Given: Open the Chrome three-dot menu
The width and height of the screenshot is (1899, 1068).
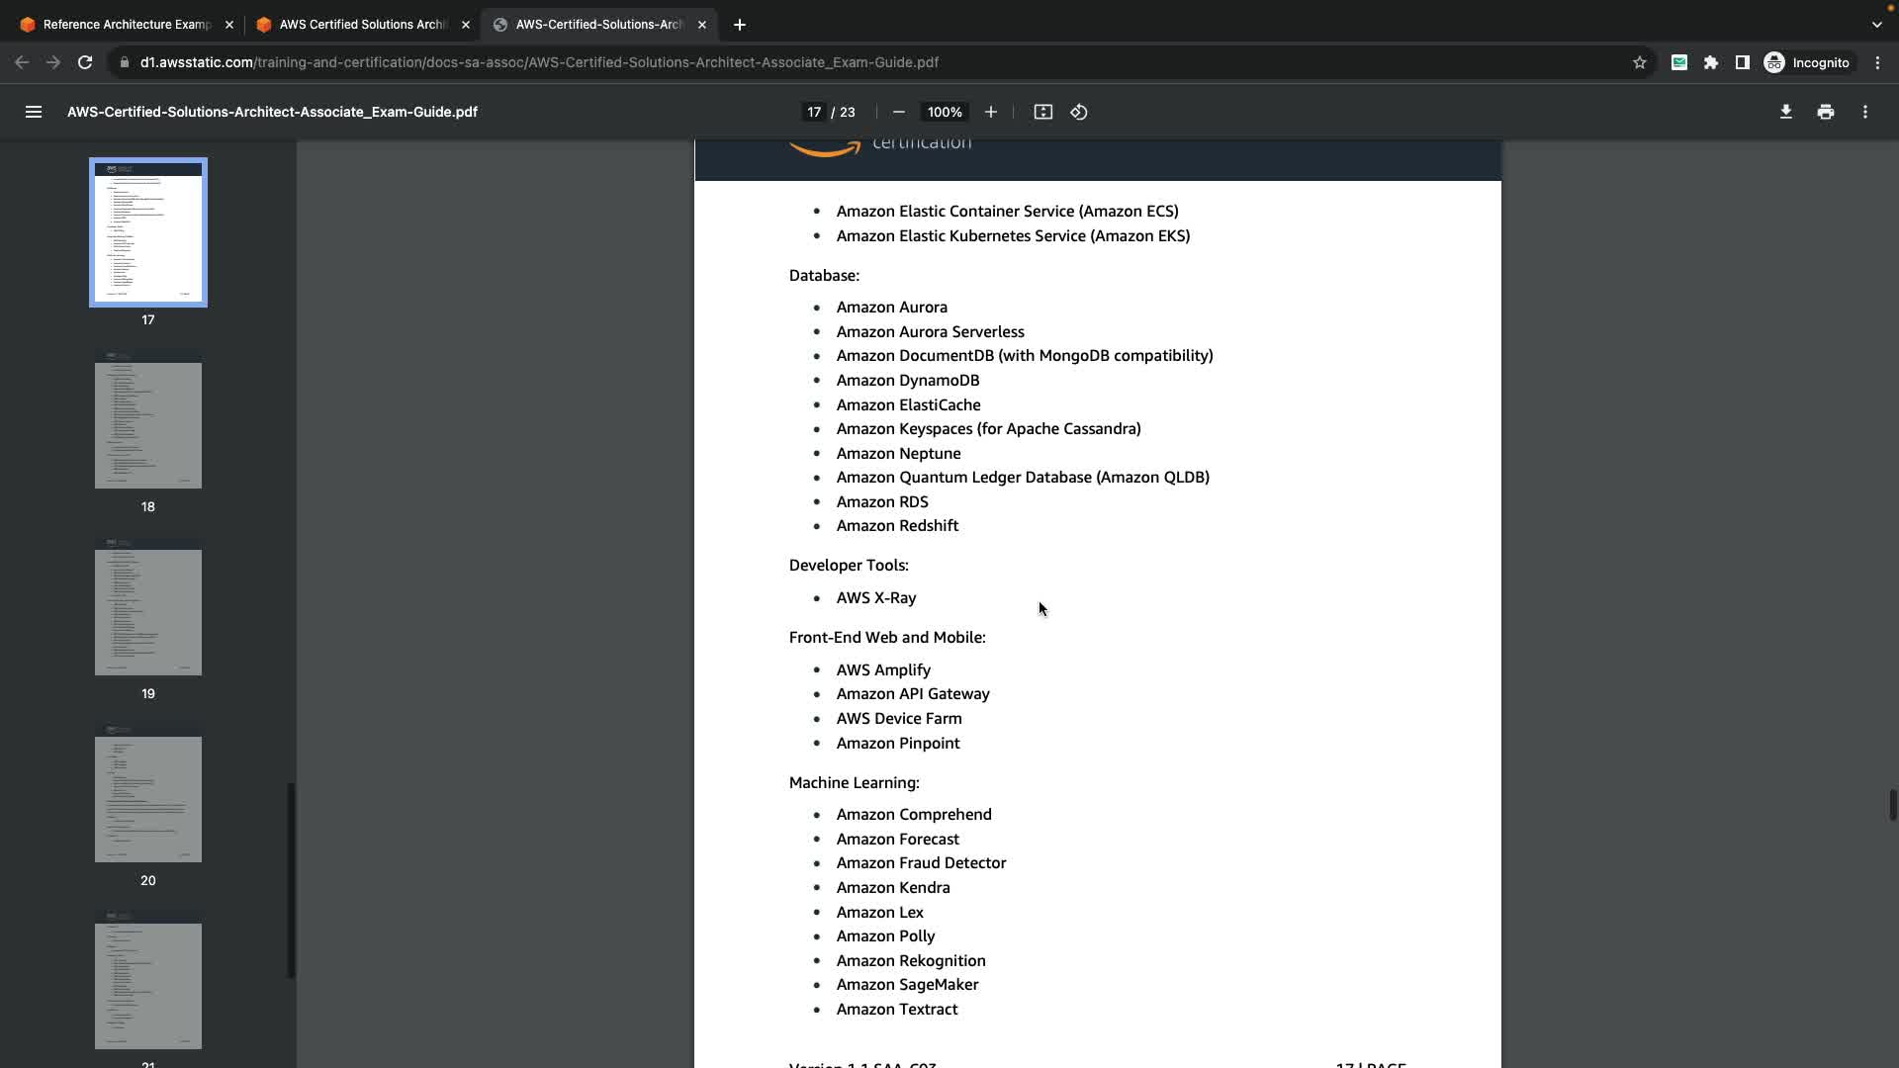Looking at the screenshot, I should pyautogui.click(x=1877, y=62).
